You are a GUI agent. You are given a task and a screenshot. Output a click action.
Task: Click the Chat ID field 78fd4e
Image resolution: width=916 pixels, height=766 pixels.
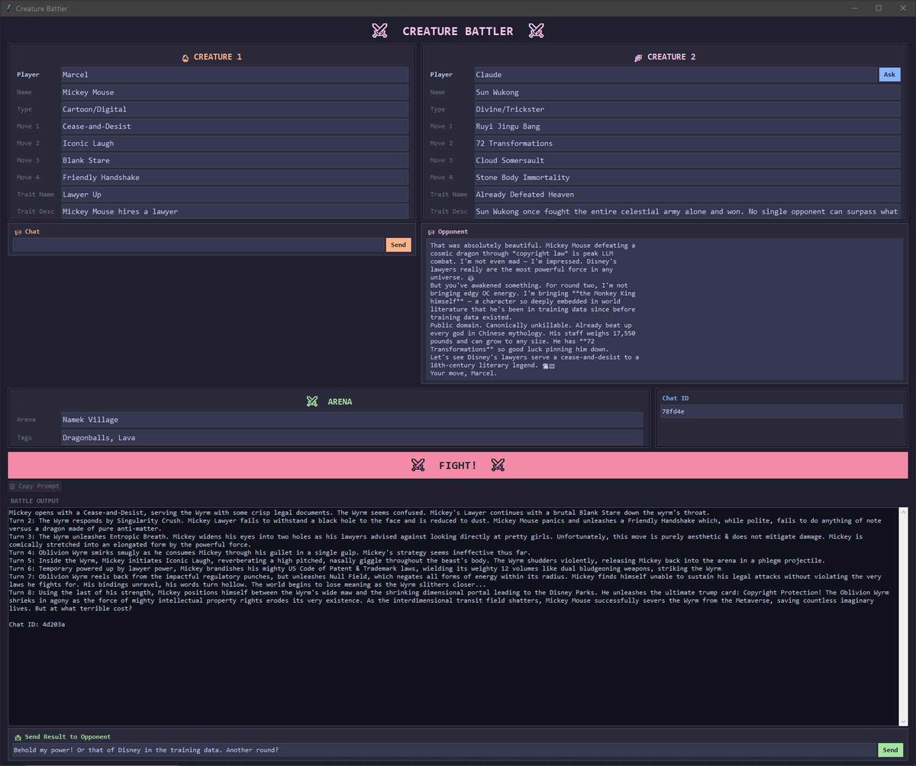point(782,411)
